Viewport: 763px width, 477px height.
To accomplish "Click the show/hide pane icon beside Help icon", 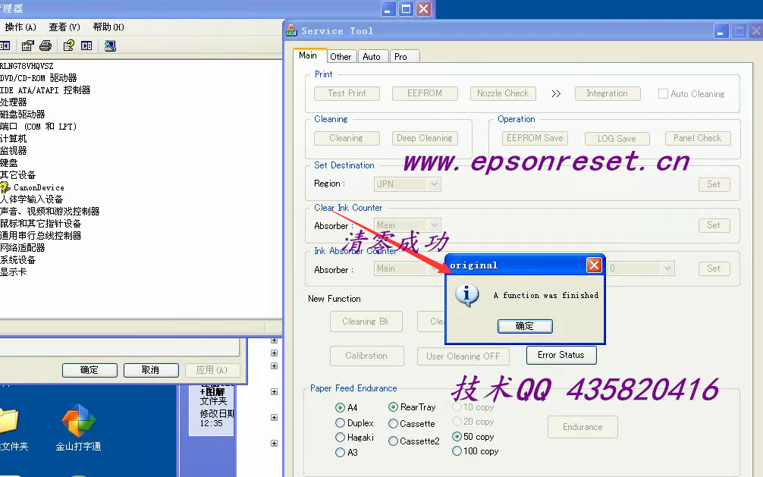I will [x=86, y=46].
